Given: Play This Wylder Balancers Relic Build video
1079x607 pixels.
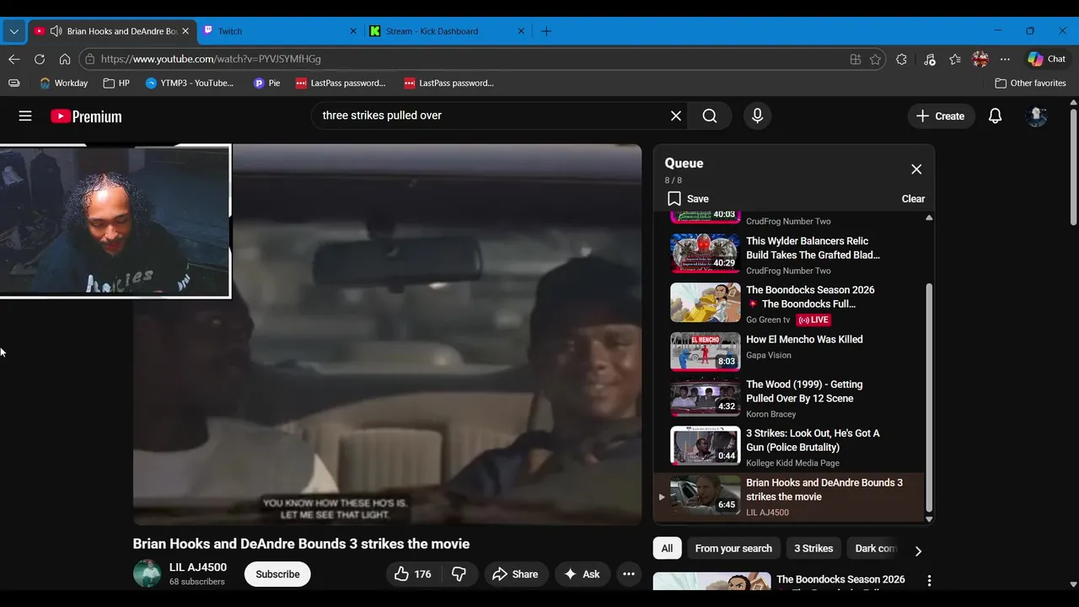Looking at the screenshot, I should pyautogui.click(x=788, y=254).
